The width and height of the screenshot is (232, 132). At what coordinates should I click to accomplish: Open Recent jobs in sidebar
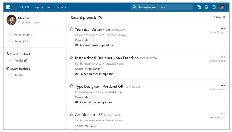click(x=21, y=41)
